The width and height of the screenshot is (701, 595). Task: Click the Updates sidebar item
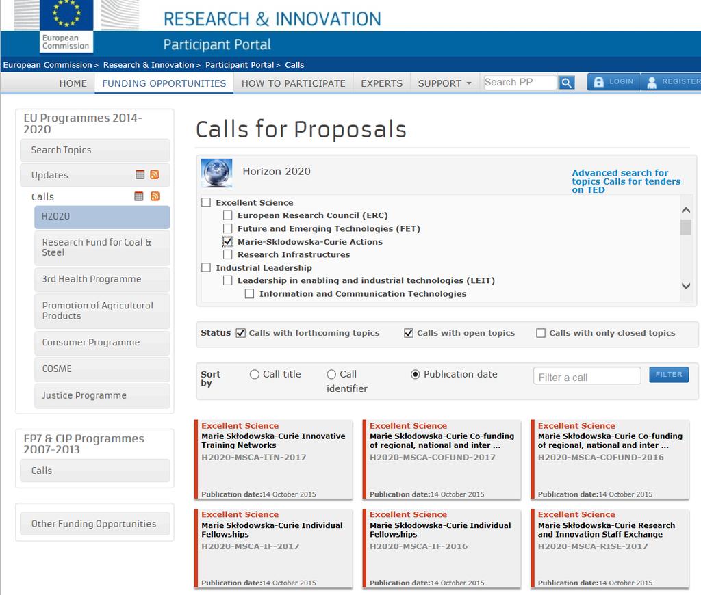click(x=94, y=175)
